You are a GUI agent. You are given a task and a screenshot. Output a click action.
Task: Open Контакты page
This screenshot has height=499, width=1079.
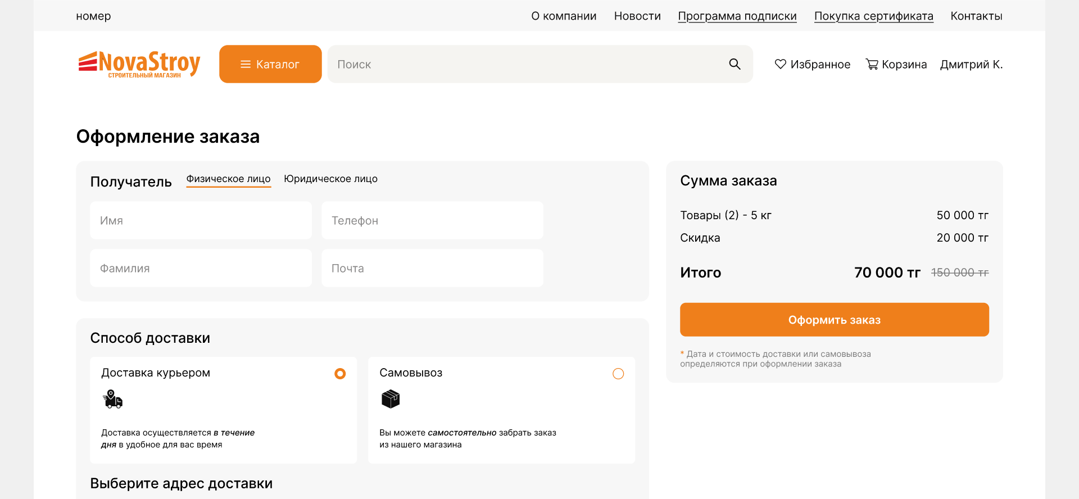coord(976,16)
